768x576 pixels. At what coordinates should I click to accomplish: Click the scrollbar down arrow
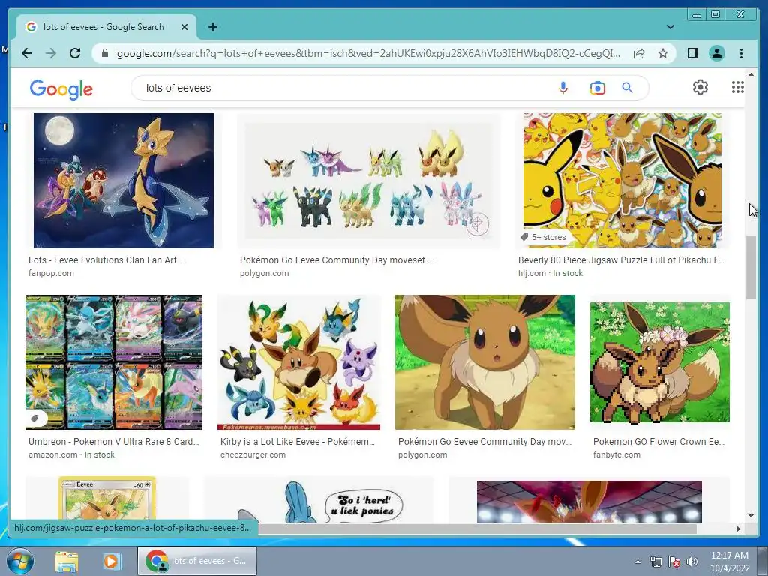tap(751, 515)
